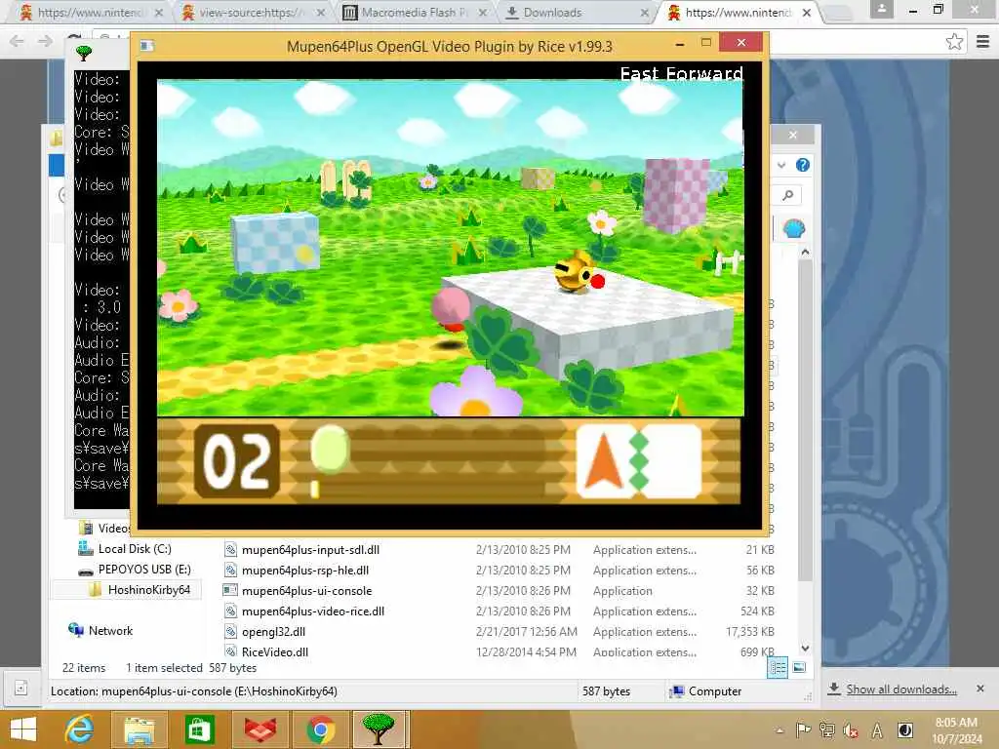The width and height of the screenshot is (999, 749).
Task: Open the Action Center flag icon
Action: pos(804,729)
